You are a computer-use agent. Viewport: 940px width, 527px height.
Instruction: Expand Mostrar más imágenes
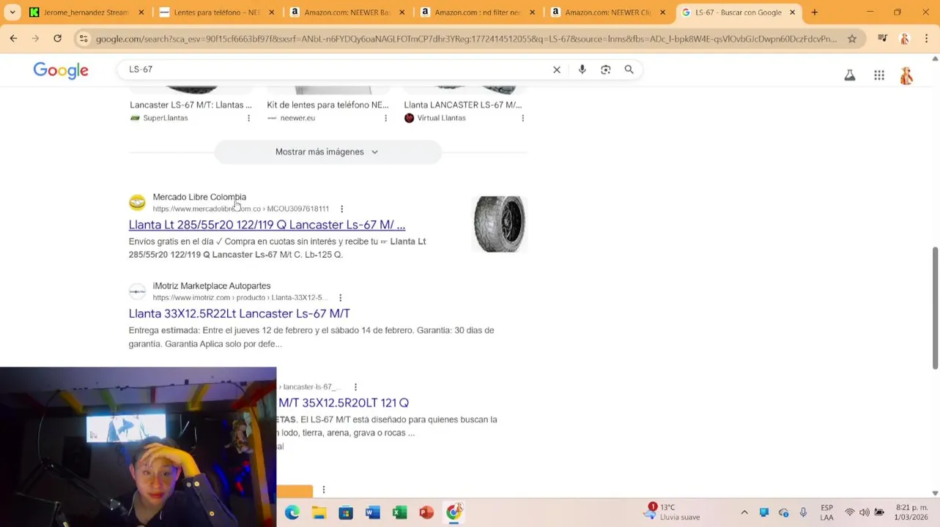327,152
